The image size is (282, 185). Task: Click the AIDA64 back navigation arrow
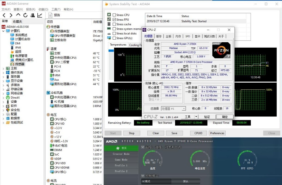tap(4, 15)
